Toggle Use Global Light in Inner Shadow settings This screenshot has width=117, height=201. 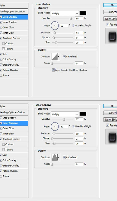[74, 126]
